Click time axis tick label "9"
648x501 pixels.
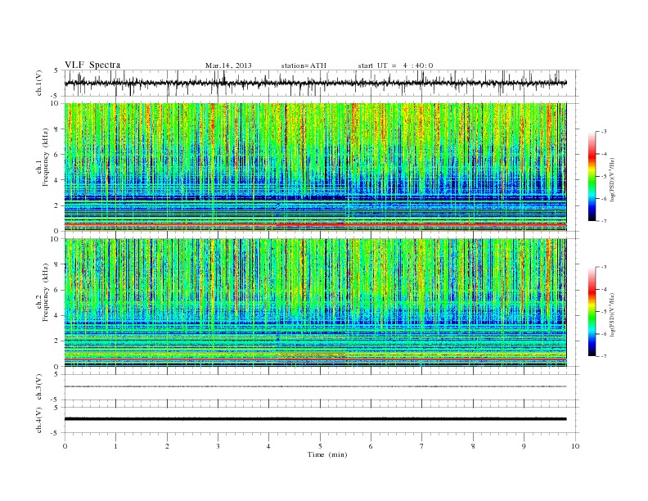[524, 446]
